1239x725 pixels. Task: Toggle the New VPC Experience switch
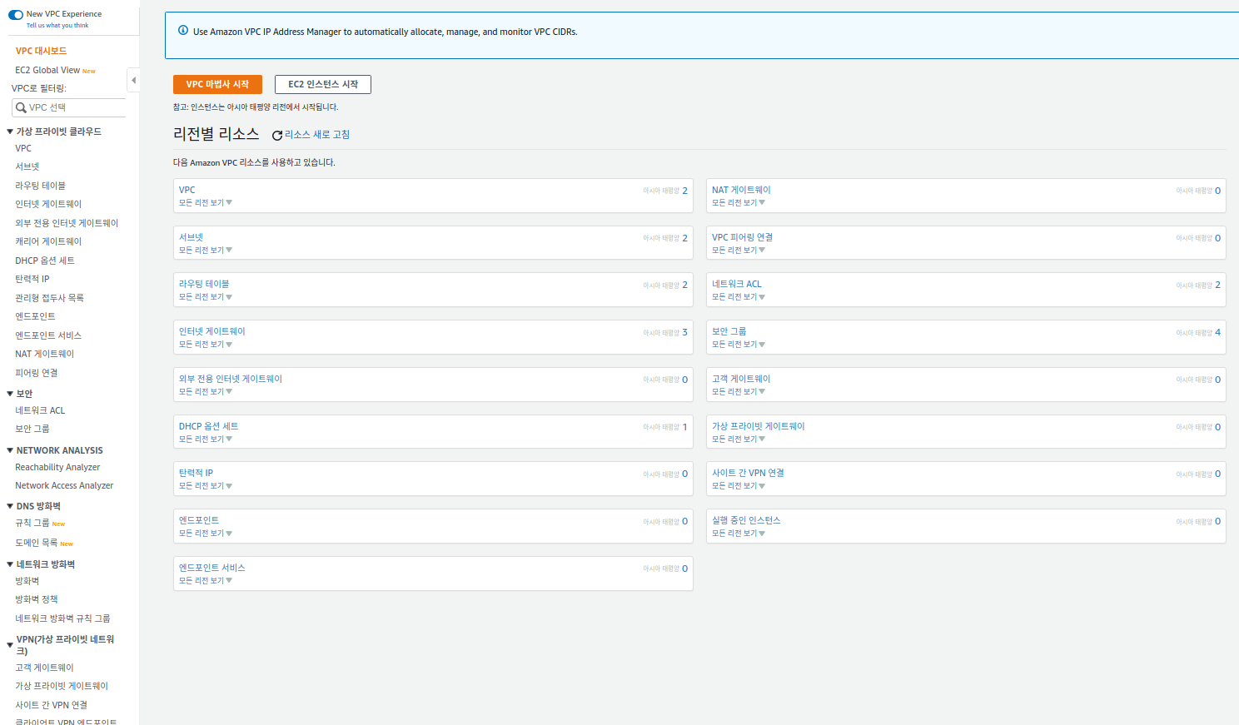16,15
